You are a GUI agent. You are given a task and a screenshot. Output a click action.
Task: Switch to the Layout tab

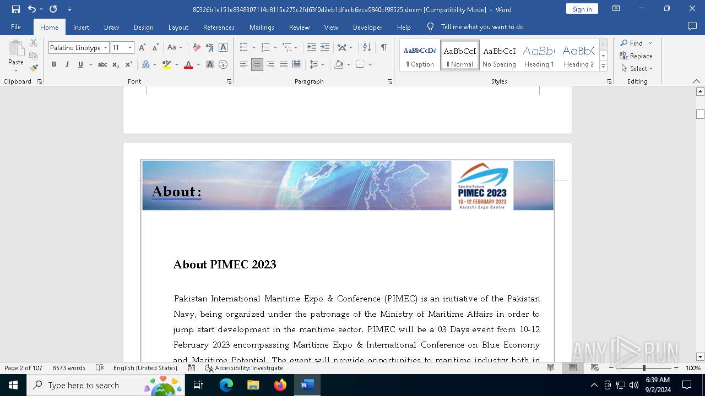pos(178,27)
